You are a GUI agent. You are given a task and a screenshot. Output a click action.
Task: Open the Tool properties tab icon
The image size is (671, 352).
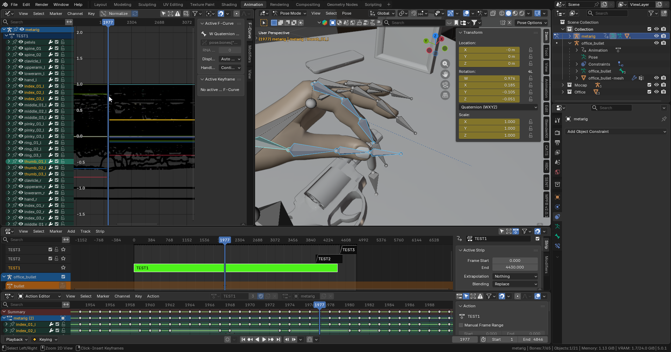click(557, 120)
